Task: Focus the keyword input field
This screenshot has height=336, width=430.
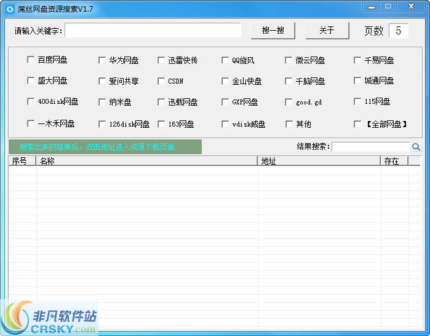Action: (x=153, y=30)
